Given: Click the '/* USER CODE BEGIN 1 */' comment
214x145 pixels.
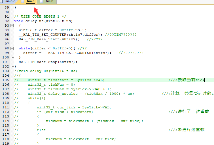Looking at the screenshot, I should [x=40, y=16].
